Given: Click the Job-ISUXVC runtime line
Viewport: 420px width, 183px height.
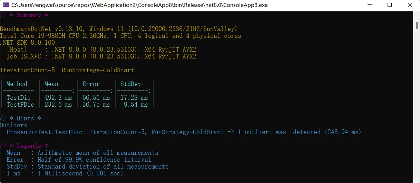Looking at the screenshot, I should pos(101,56).
